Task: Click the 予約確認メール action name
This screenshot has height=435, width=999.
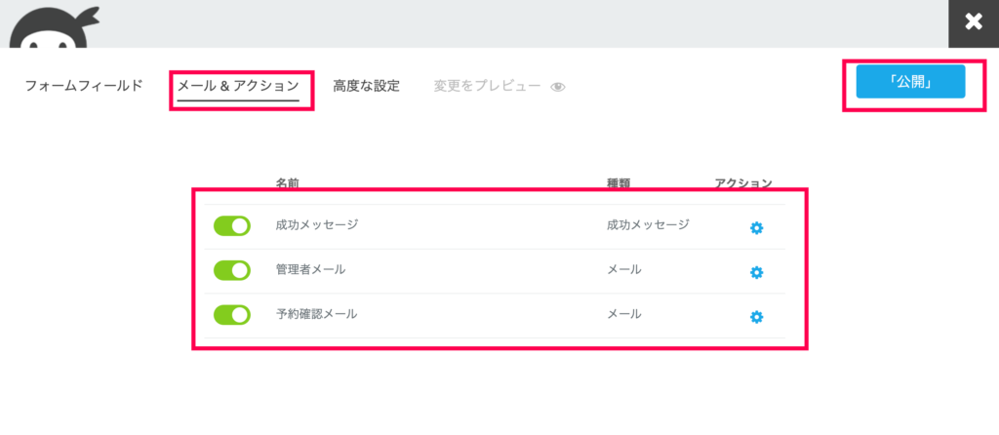Action: pyautogui.click(x=316, y=314)
